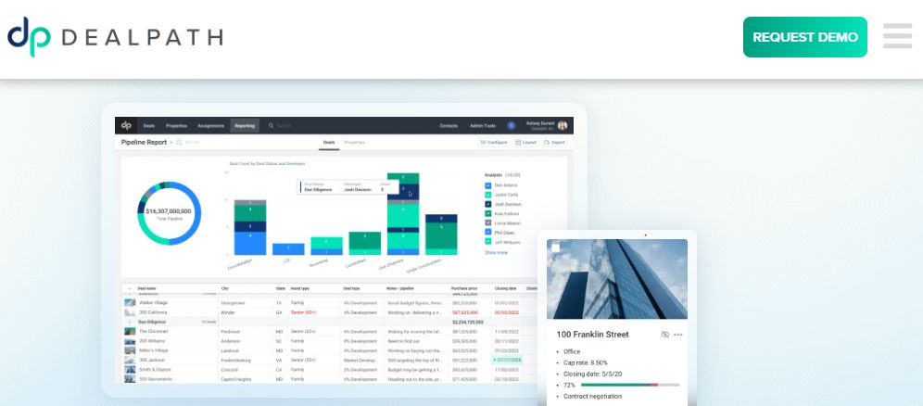Click the Kelsey Durant user avatar

(x=563, y=125)
